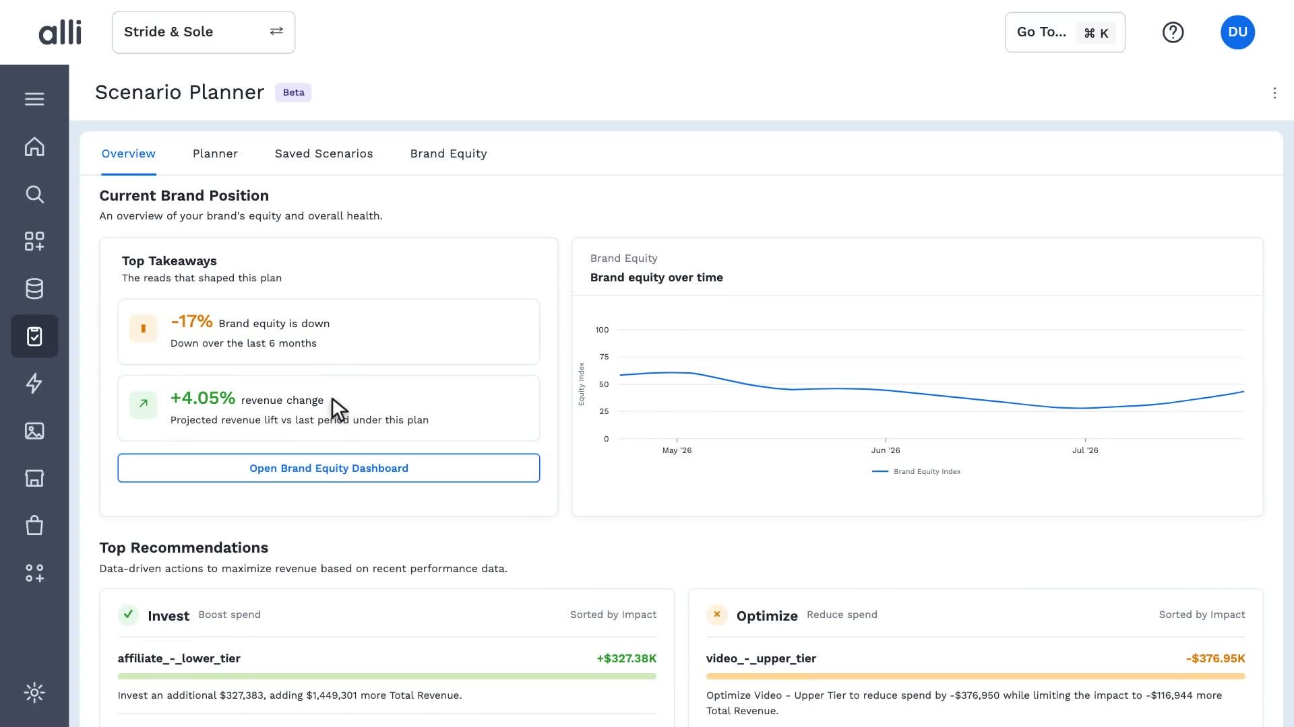Screen dimensions: 1294x727
Task: Click the video_-_upper_tier orange progress bar
Action: point(975,677)
